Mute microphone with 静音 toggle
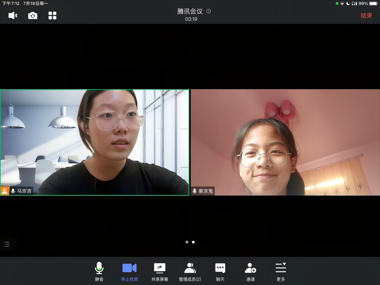 click(x=99, y=272)
